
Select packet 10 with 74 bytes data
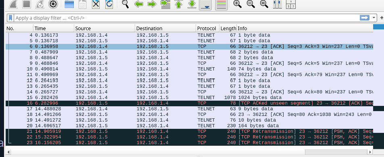pos(189,69)
